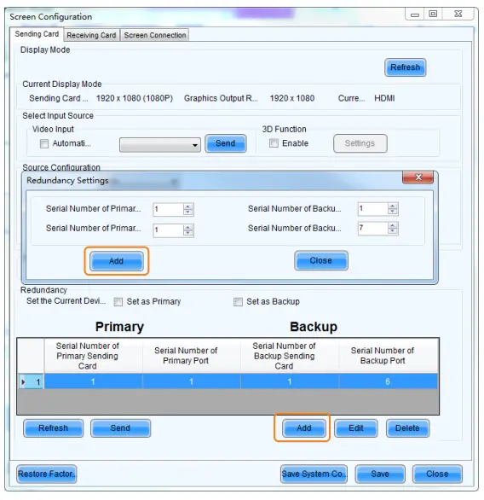484x500 pixels.
Task: Select the Sending Card tab
Action: pyautogui.click(x=37, y=34)
